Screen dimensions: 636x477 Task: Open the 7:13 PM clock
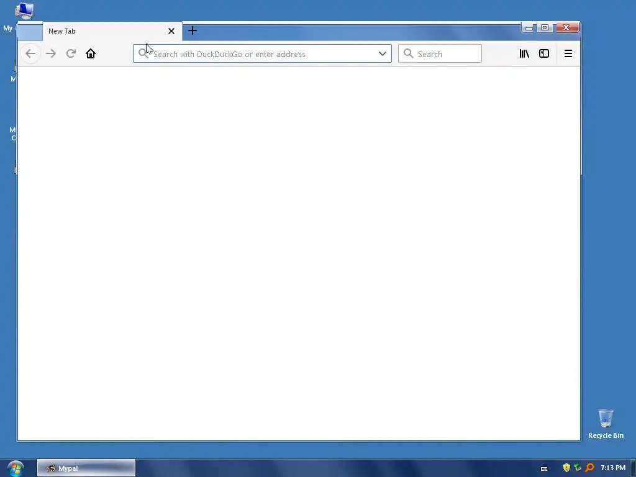pos(613,468)
